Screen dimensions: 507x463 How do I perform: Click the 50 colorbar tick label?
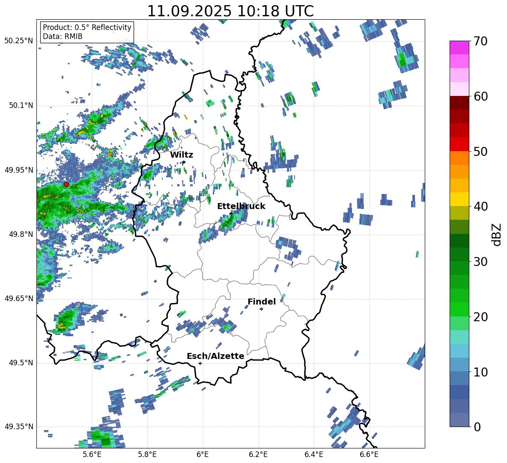[480, 151]
